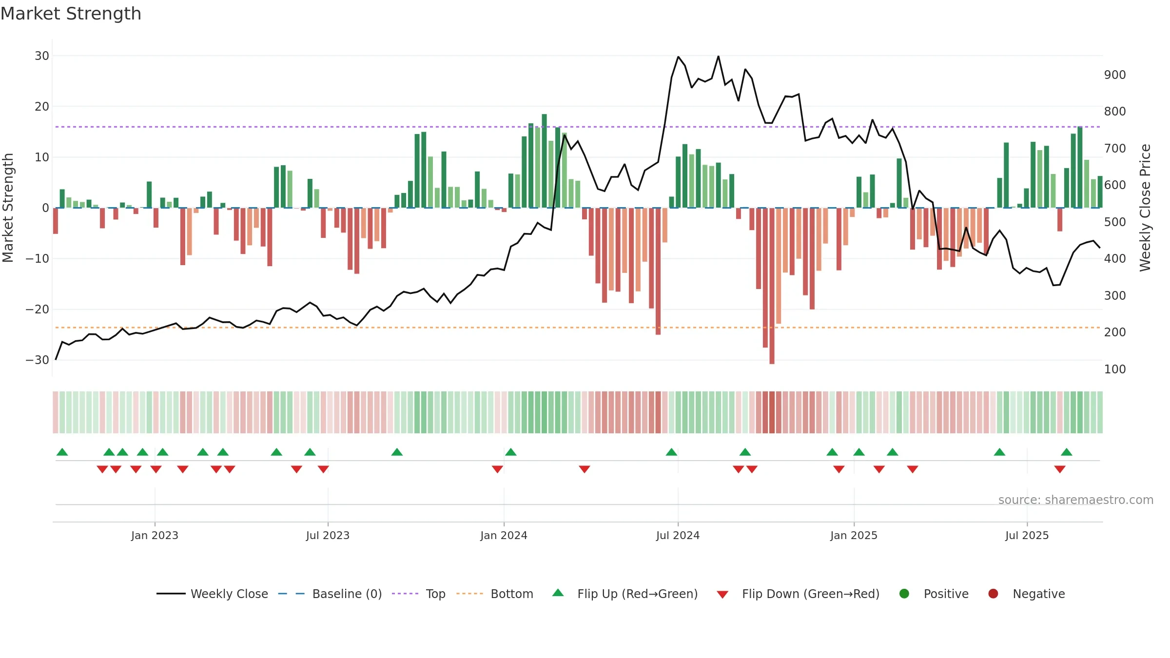Click the Flip Up marker at Jan 2024
1170x658 pixels.
511,452
